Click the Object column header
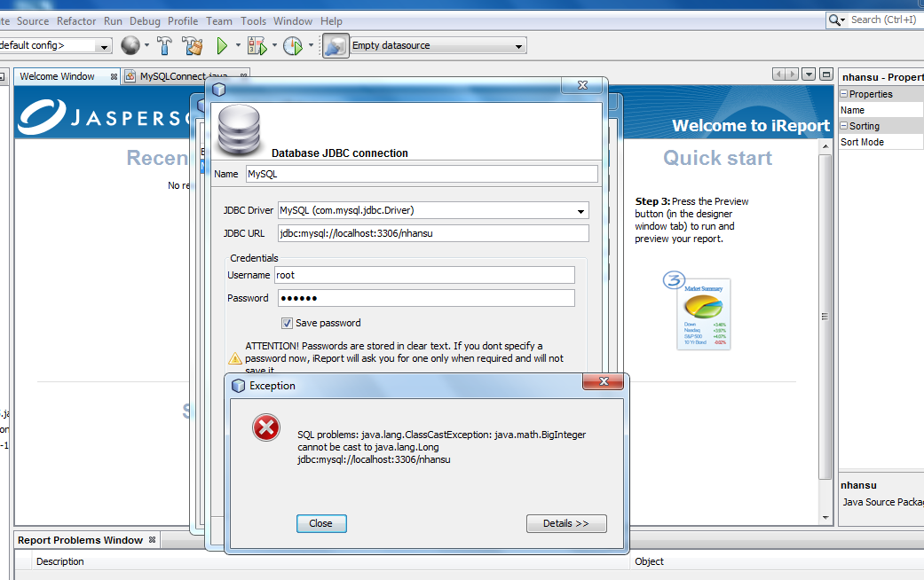924x580 pixels. tap(778, 561)
